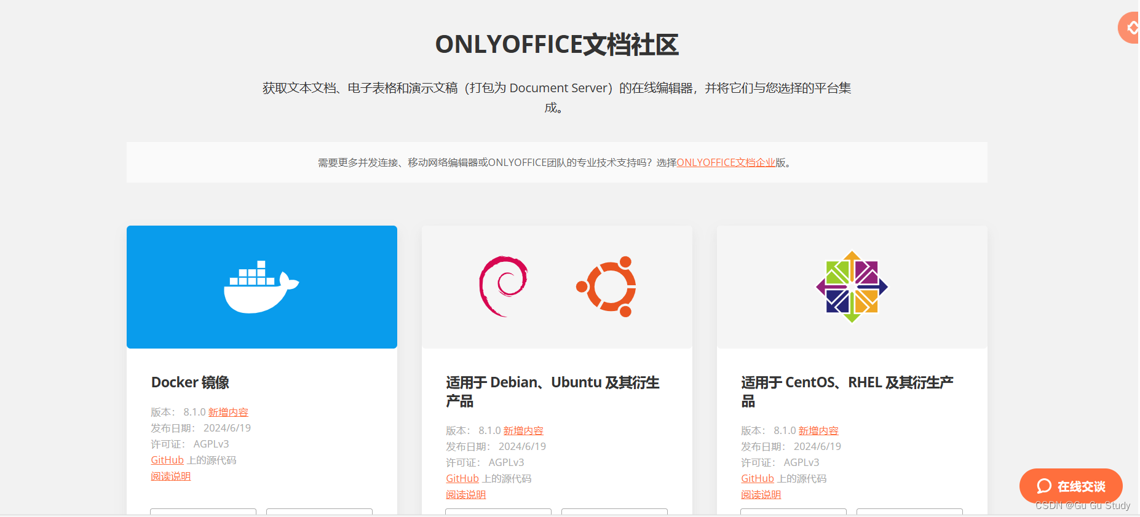Click the Docker 镜像 card title
The image size is (1140, 517).
[190, 382]
